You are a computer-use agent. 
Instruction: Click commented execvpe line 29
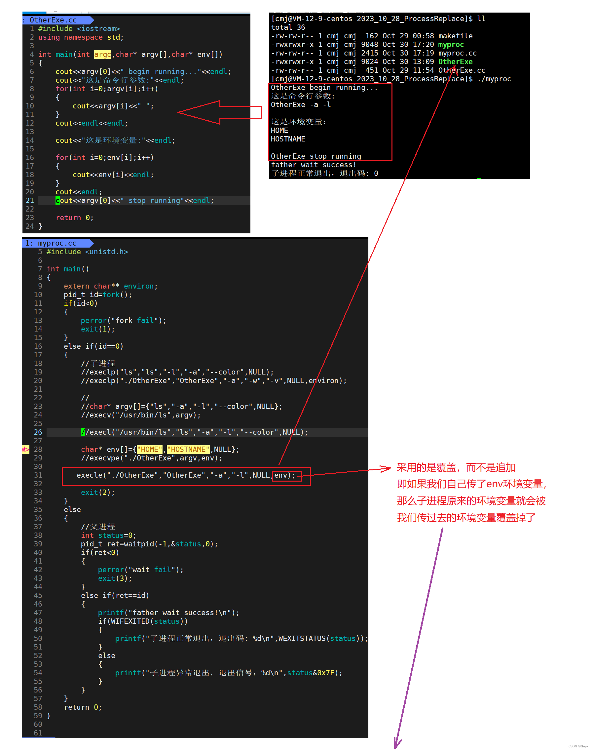coord(152,458)
